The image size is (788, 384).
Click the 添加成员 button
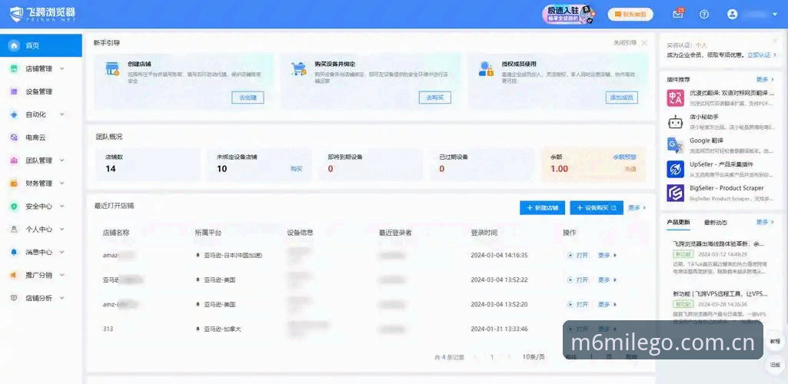pos(622,98)
